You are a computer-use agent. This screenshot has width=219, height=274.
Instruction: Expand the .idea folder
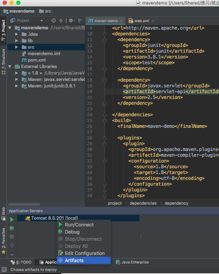point(17,34)
